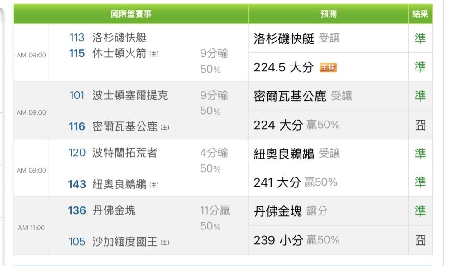The height and width of the screenshot is (266, 449).
Task: Click the 準 result beside 241 大分
Action: (x=420, y=182)
